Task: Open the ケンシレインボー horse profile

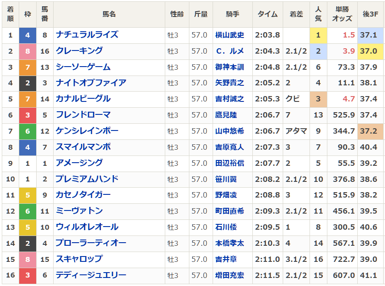Action: click(x=87, y=131)
